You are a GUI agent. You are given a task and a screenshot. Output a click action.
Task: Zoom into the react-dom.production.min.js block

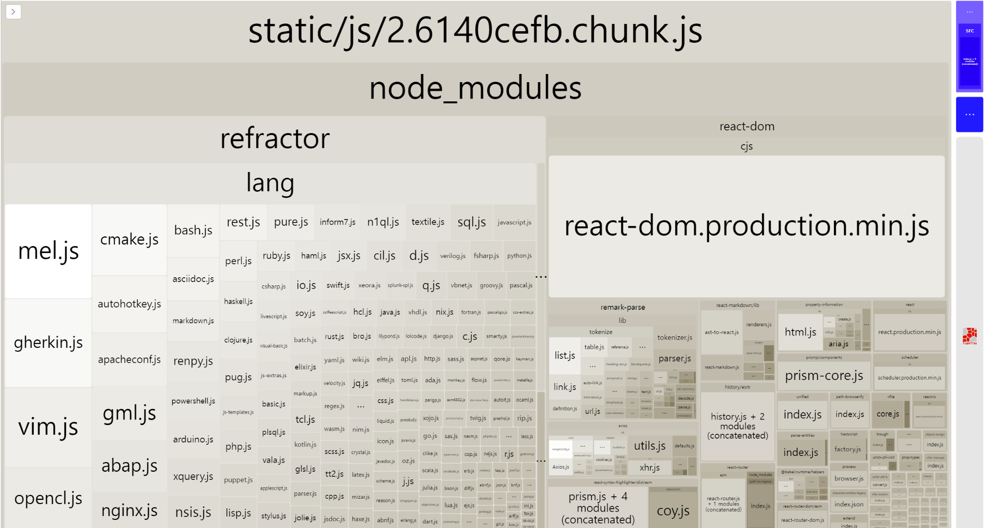point(746,226)
